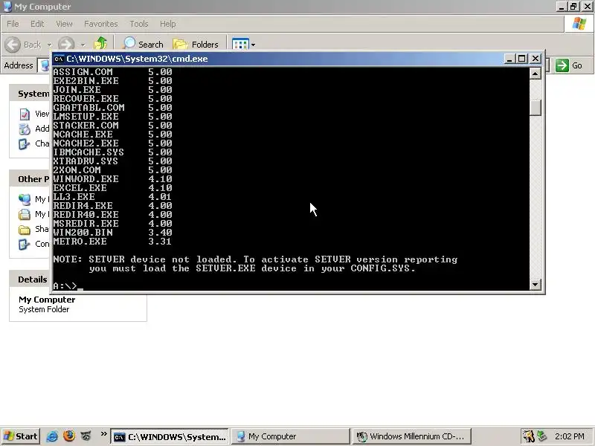Switch to Windows Millennium CD taskbar button
This screenshot has width=595, height=446.
coord(412,436)
